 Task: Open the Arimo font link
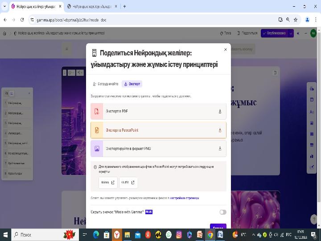click(x=108, y=183)
